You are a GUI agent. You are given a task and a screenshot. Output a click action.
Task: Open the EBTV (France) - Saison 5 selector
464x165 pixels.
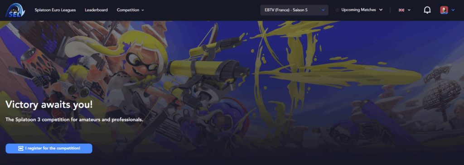294,10
